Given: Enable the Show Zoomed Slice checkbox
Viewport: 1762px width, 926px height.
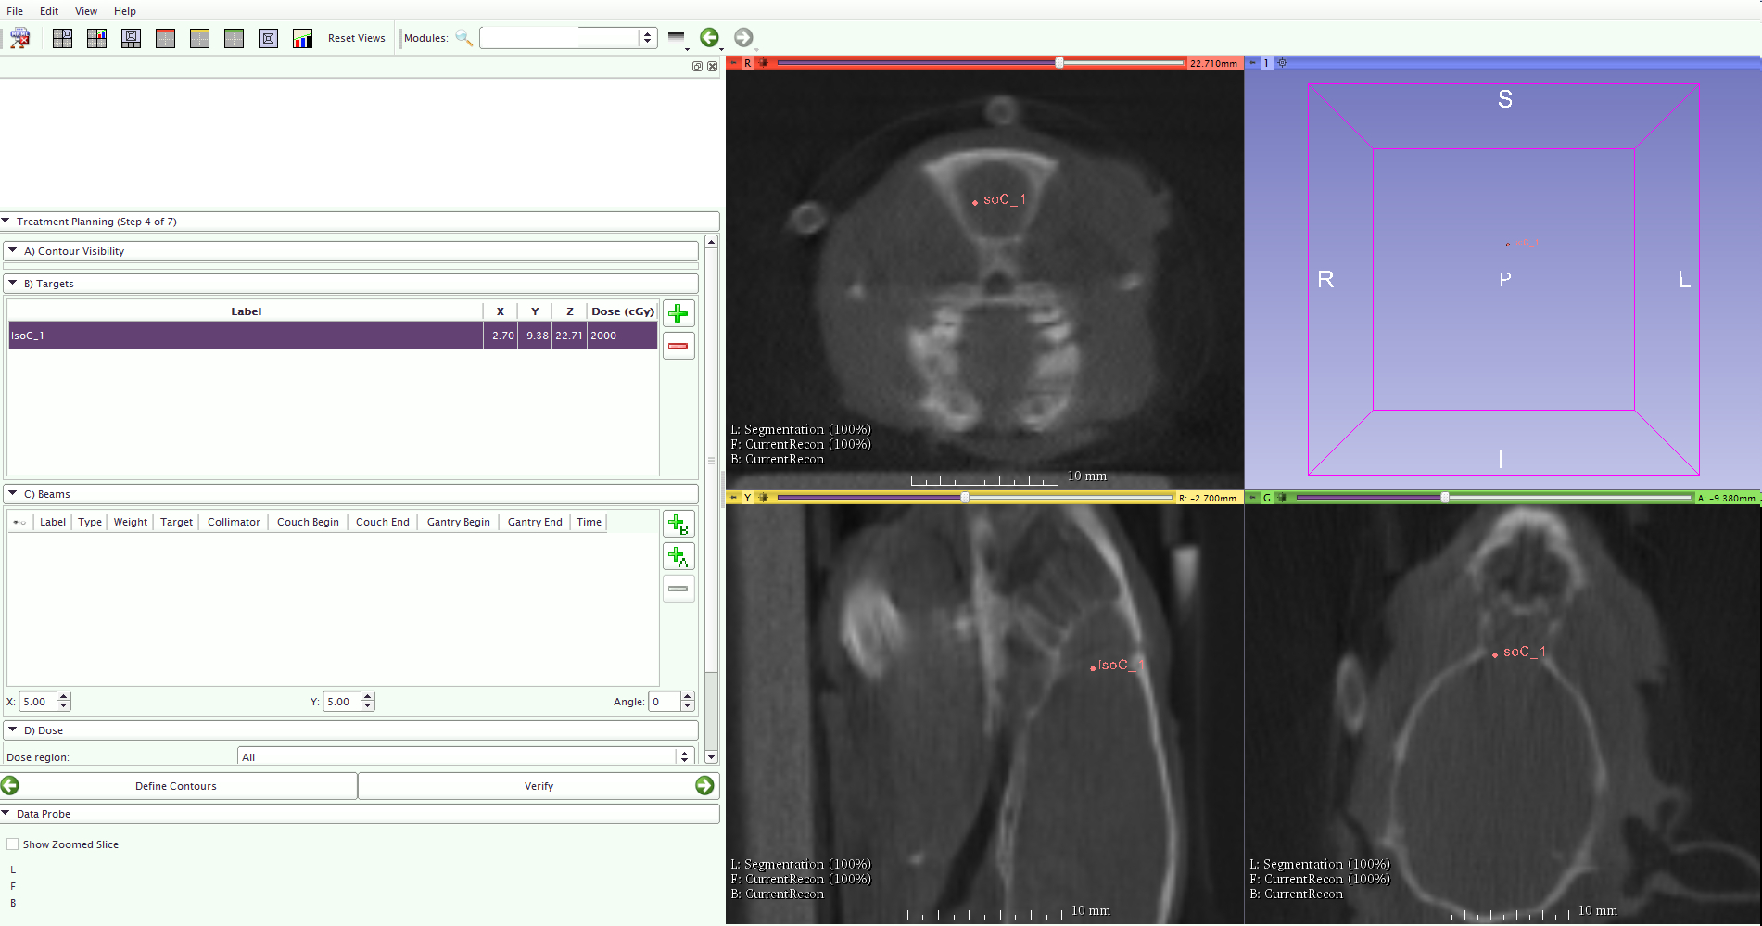Looking at the screenshot, I should click(13, 844).
